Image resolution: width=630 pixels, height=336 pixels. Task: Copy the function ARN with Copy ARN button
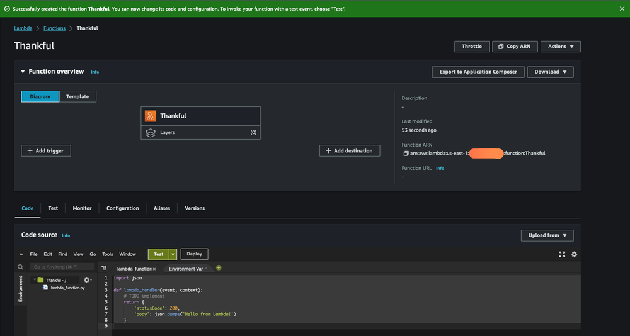click(515, 46)
